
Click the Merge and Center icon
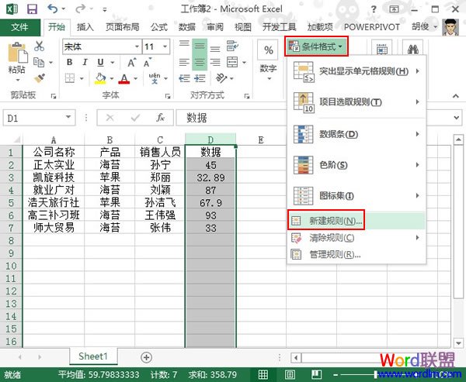(232, 62)
